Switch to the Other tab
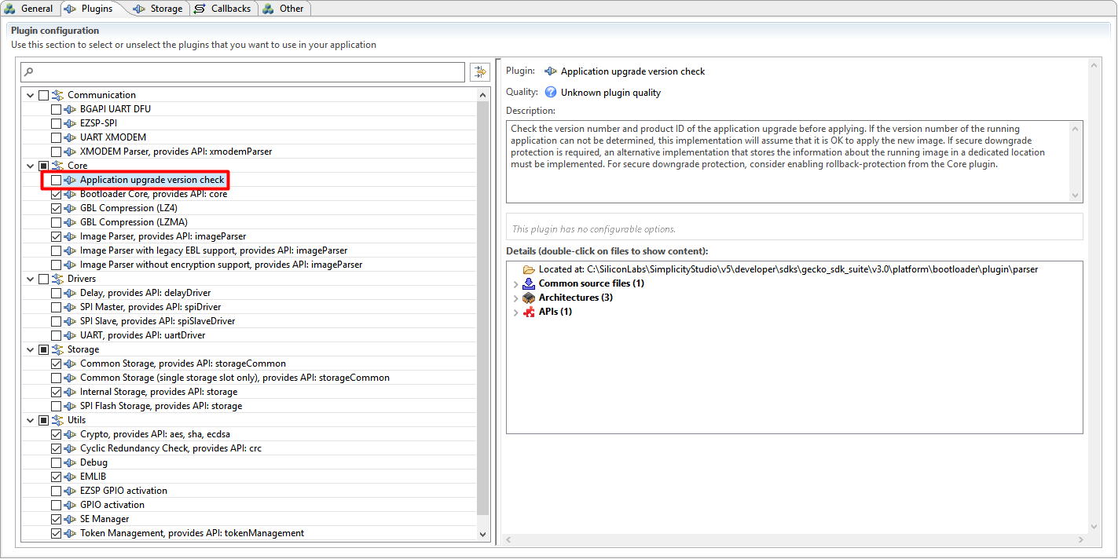The image size is (1118, 559). 284,9
